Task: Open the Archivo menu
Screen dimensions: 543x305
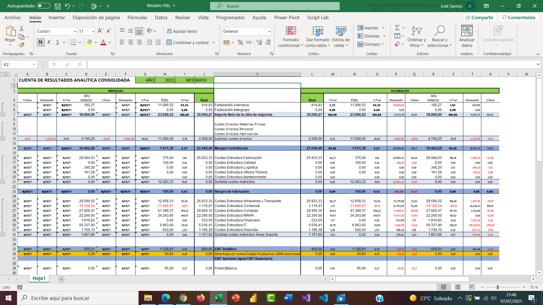Action: [12, 18]
